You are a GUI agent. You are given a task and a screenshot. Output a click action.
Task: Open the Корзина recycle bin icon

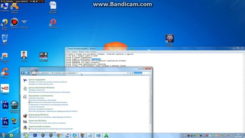click(5, 39)
